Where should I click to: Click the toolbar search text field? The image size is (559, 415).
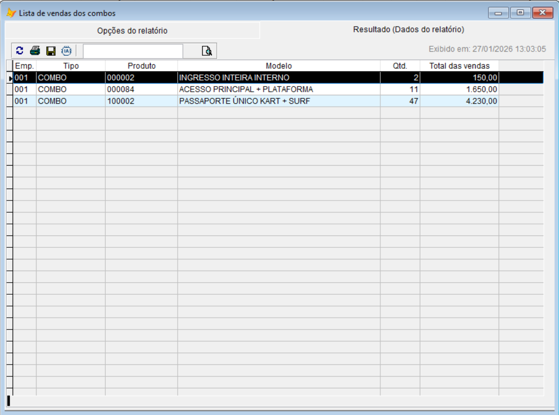[133, 51]
